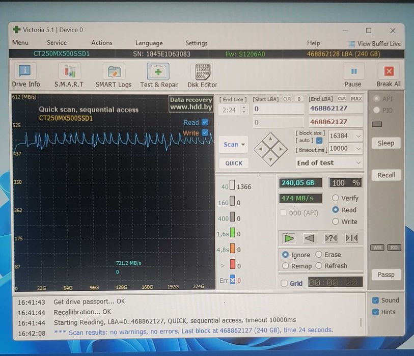Enable the Grid checkbox

[x=284, y=283]
